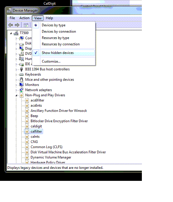Click the Forward arrow toolbar icon
The image size is (173, 202).
click(17, 25)
